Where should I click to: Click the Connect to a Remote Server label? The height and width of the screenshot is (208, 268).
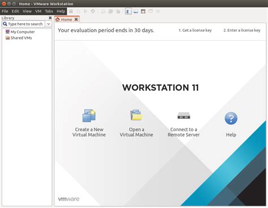pyautogui.click(x=184, y=132)
